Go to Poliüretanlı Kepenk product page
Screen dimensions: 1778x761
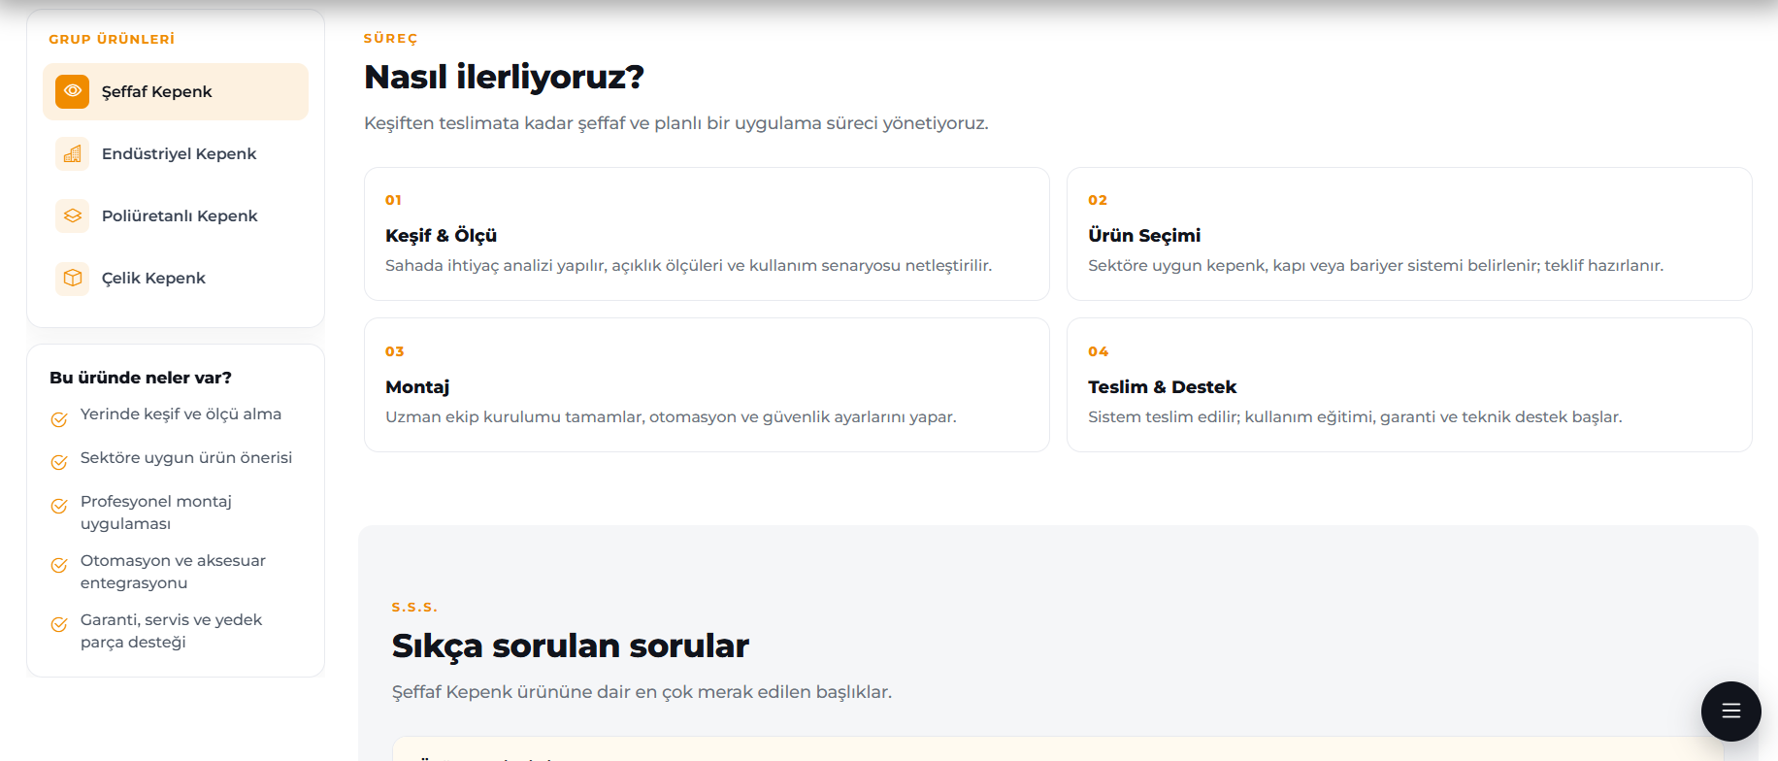176,215
